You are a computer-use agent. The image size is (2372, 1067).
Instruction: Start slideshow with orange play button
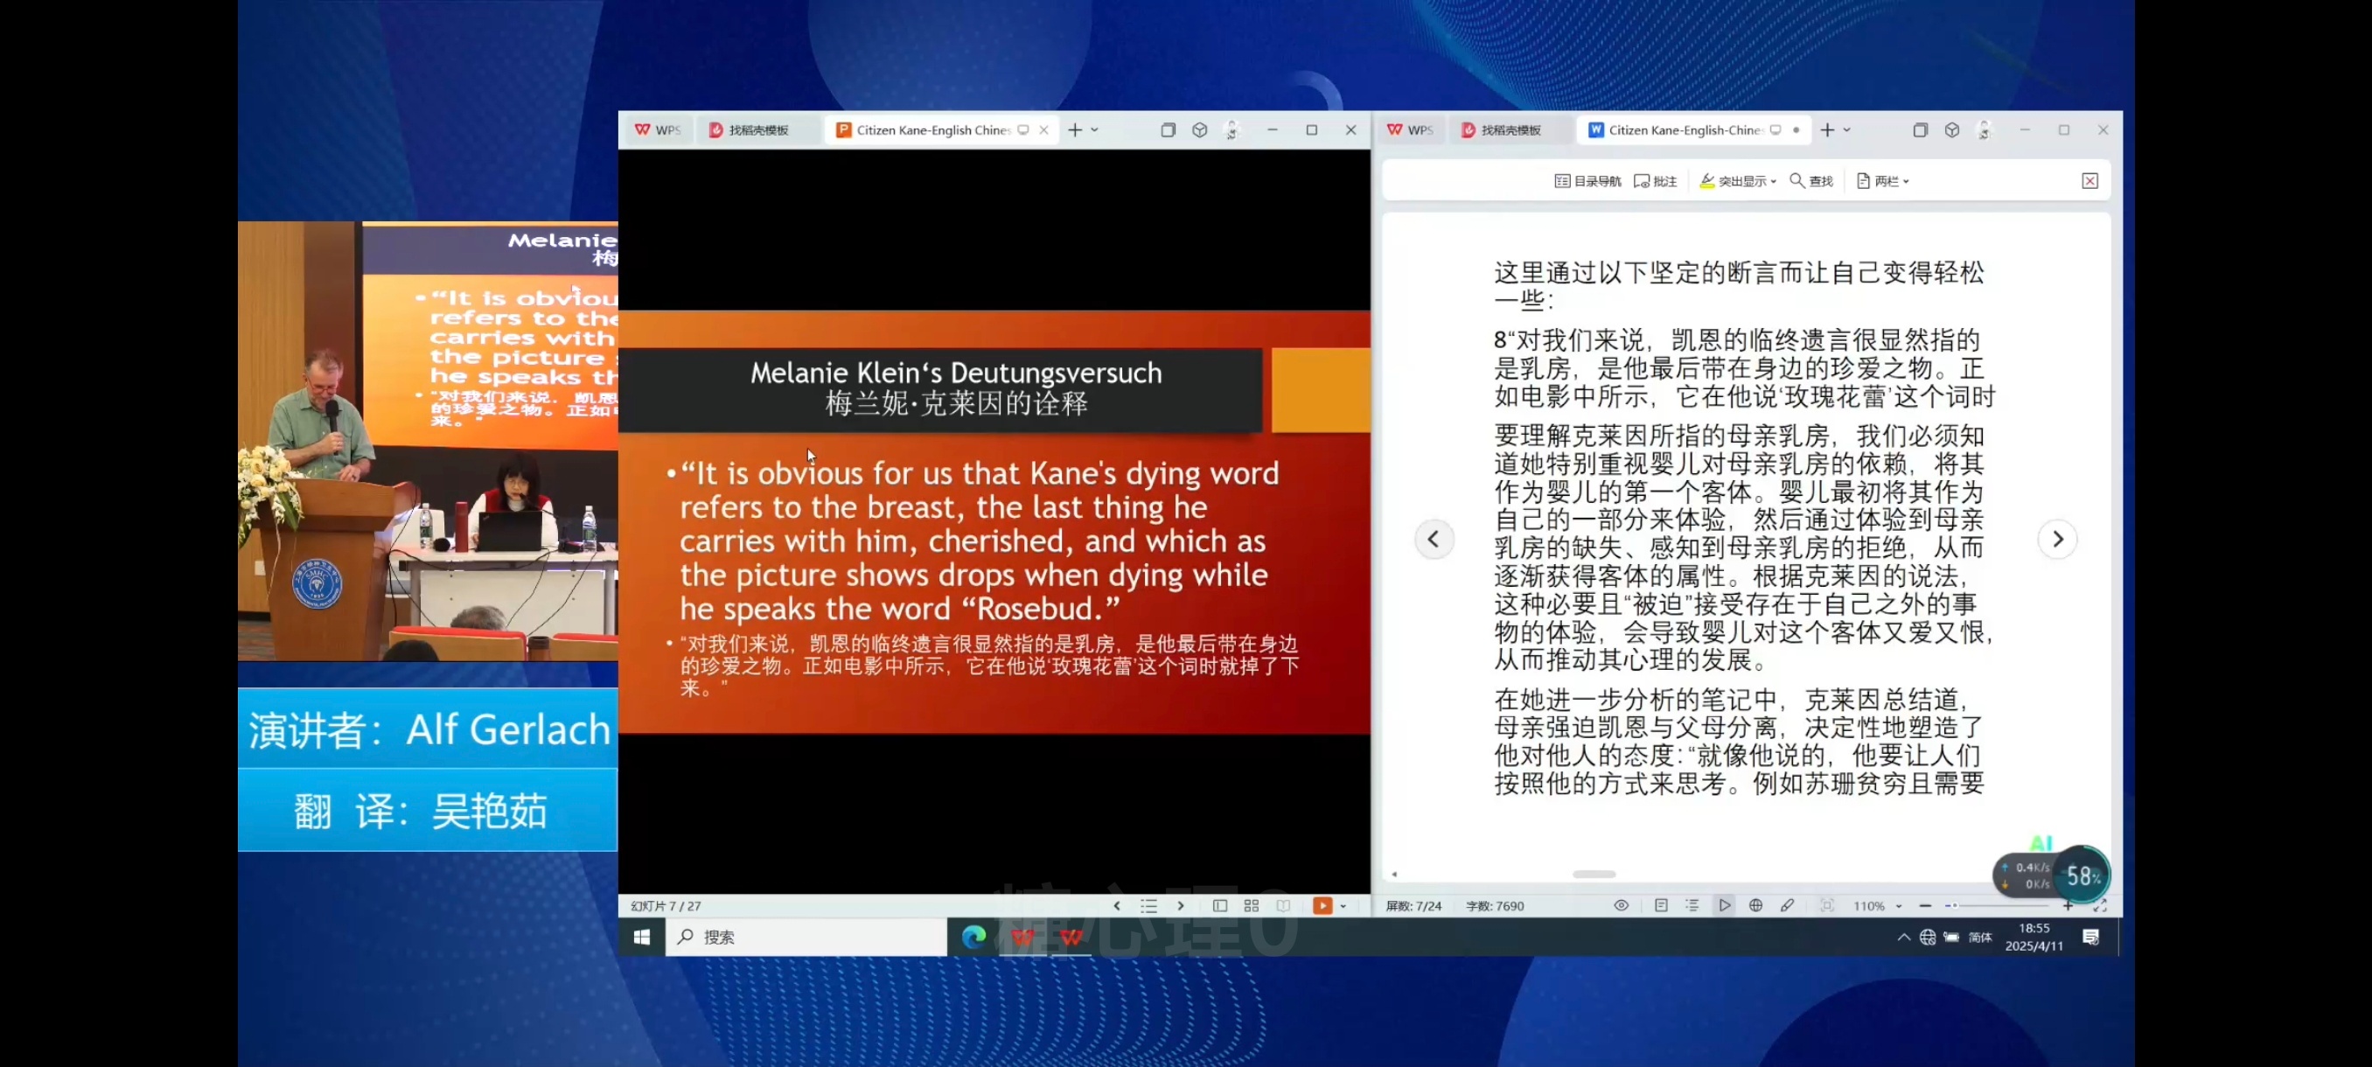pyautogui.click(x=1322, y=906)
